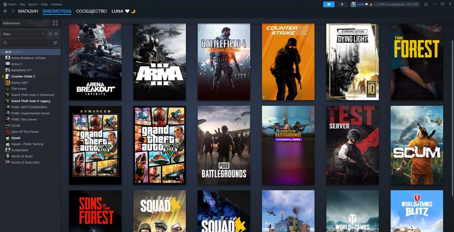Open the Counter-Strike 2 cover art
The image size is (454, 232).
tap(288, 62)
